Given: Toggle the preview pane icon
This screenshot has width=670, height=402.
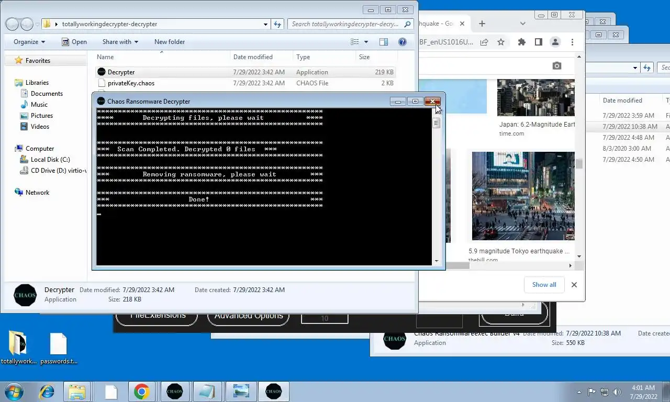Looking at the screenshot, I should tap(384, 42).
